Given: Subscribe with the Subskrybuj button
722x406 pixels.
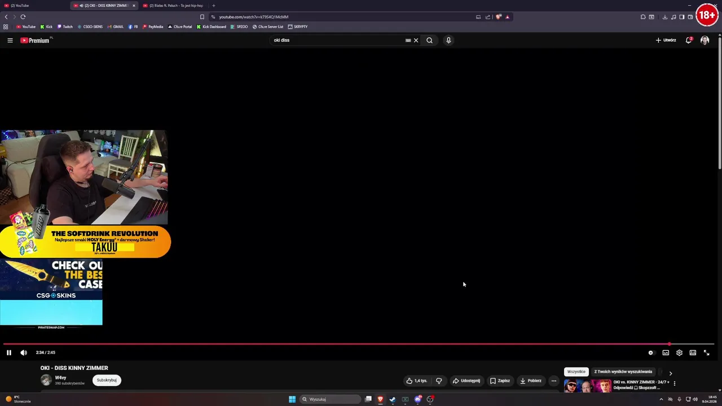Looking at the screenshot, I should click(107, 380).
